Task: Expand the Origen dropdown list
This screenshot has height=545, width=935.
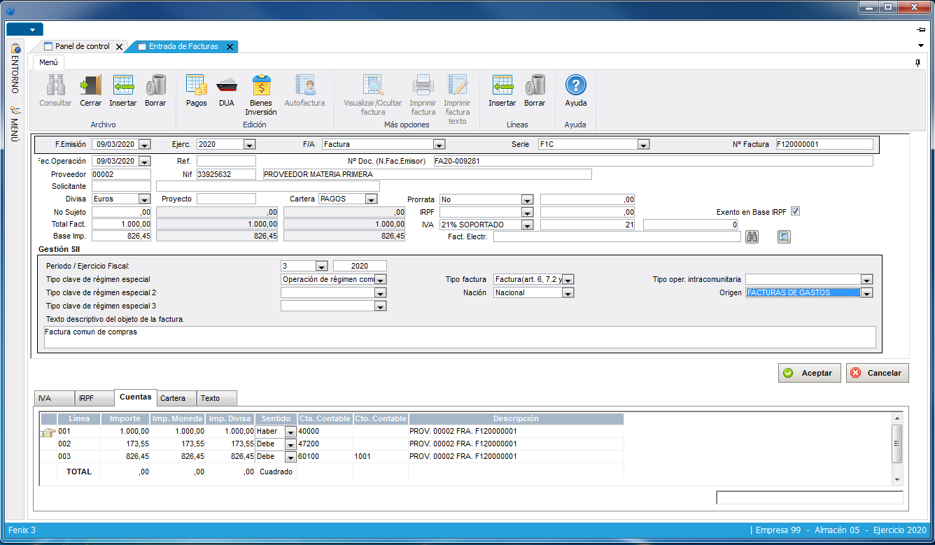Action: coord(867,293)
